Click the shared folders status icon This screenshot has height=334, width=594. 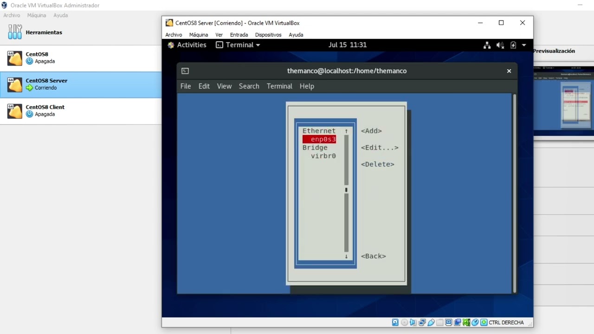coord(439,322)
